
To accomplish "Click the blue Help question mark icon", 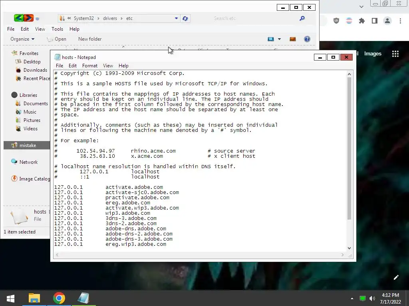I will (307, 39).
